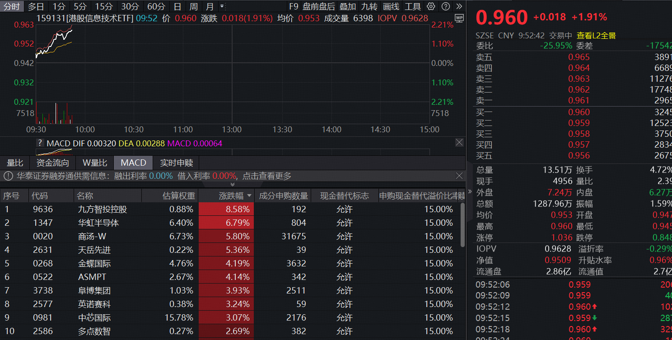Toggle 叠加 overlay on chart
The image size is (672, 340).
(x=348, y=6)
